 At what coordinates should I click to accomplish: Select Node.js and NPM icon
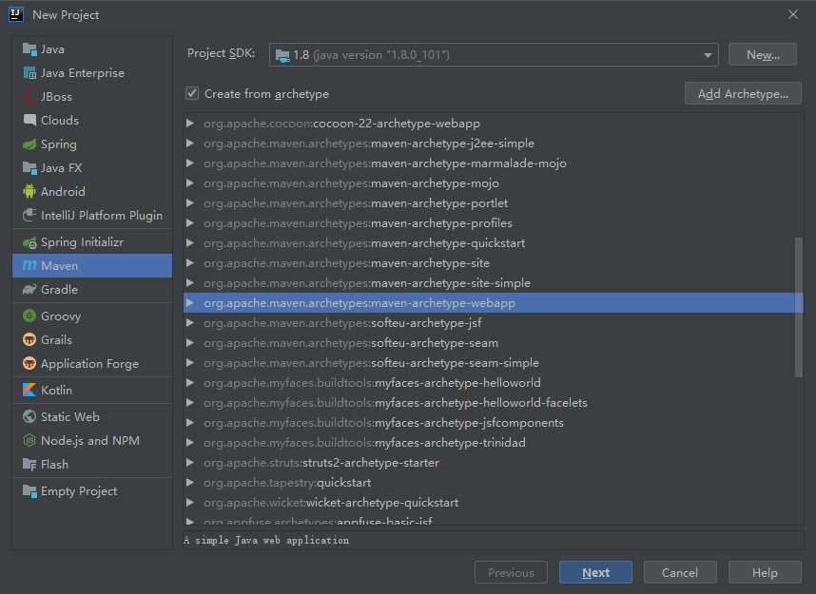tap(29, 441)
